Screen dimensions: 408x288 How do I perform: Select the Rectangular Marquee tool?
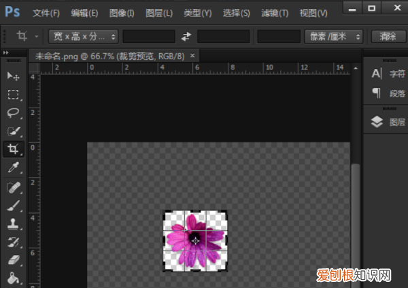pyautogui.click(x=13, y=95)
